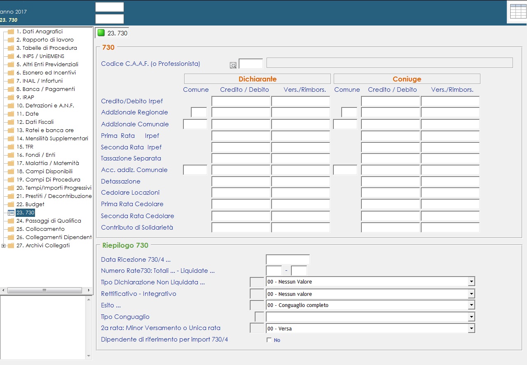
Task: Click the folder icon beside Budget
Action: tap(11, 205)
